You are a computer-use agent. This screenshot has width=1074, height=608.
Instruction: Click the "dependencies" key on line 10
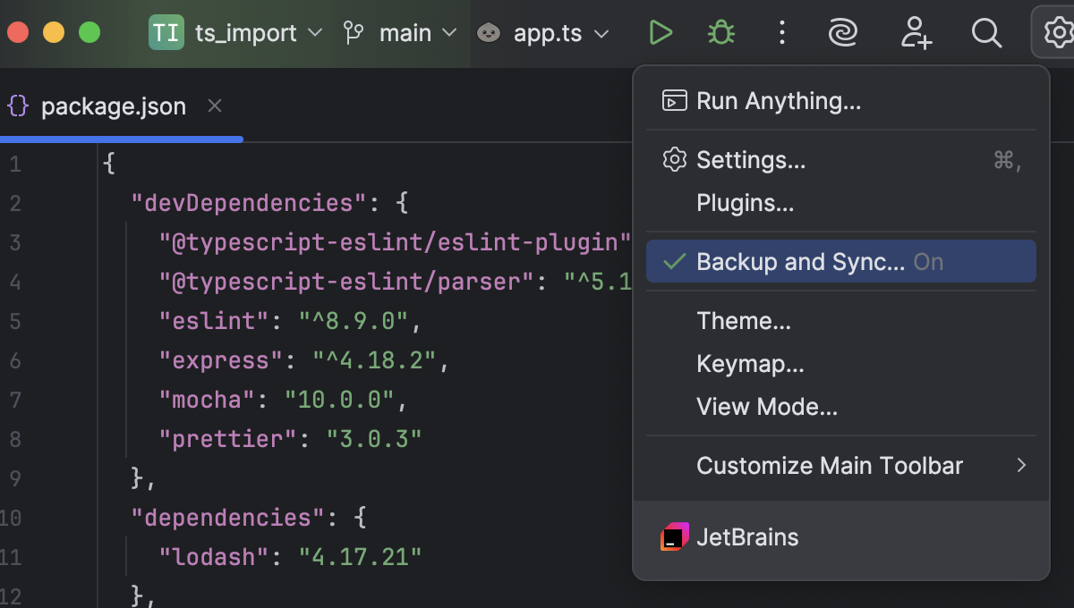pos(229,518)
